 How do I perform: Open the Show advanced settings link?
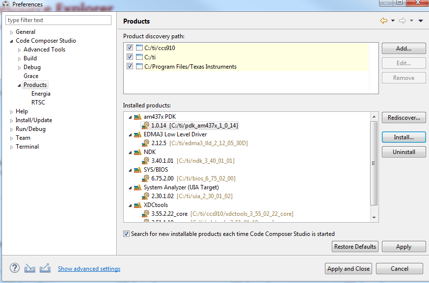click(x=89, y=269)
